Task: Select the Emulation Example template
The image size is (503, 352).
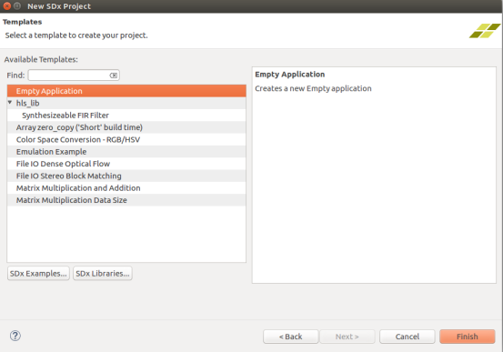Action: click(126, 152)
